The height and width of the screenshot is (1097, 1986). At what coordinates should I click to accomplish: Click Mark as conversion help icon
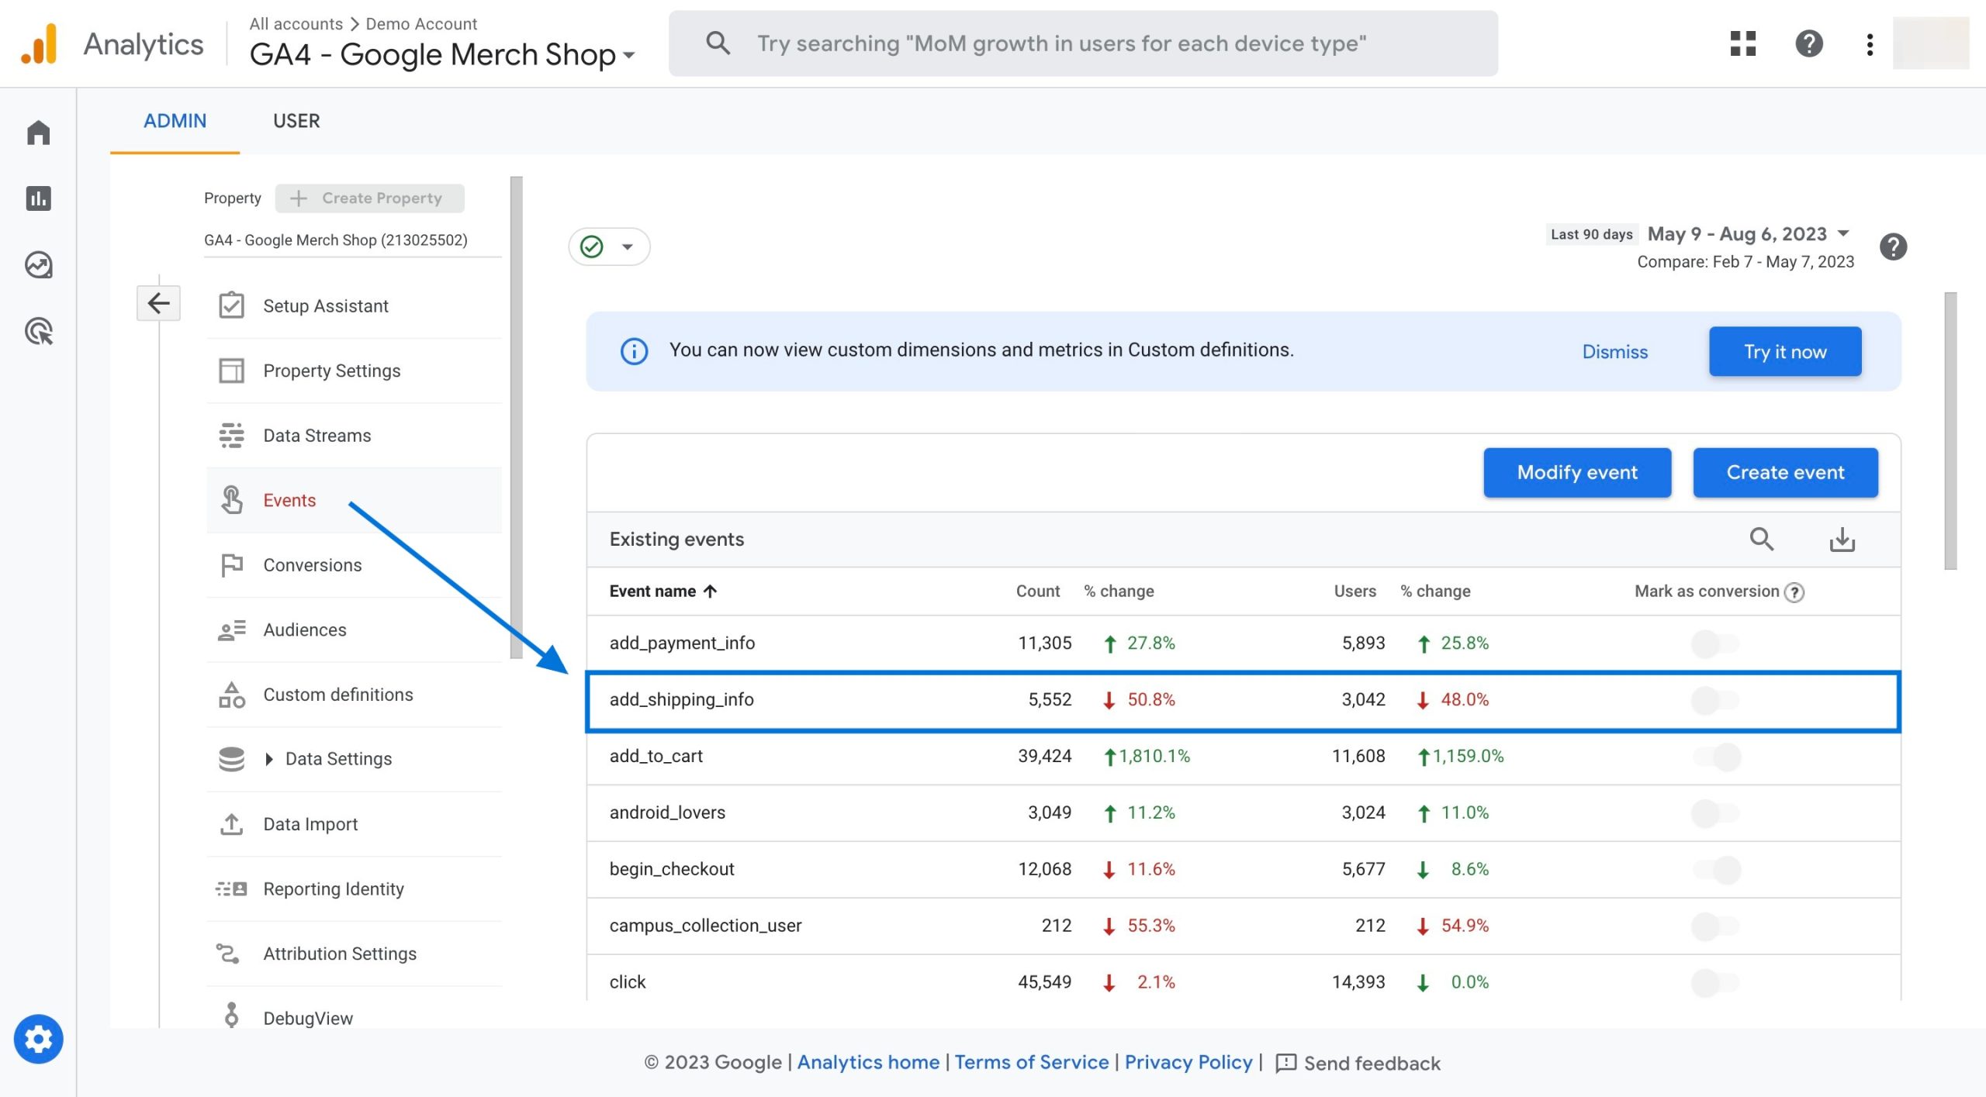1794,592
